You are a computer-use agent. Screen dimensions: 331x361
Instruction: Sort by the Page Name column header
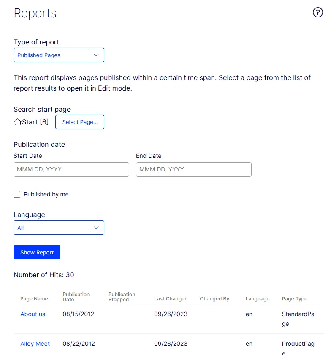coord(34,299)
